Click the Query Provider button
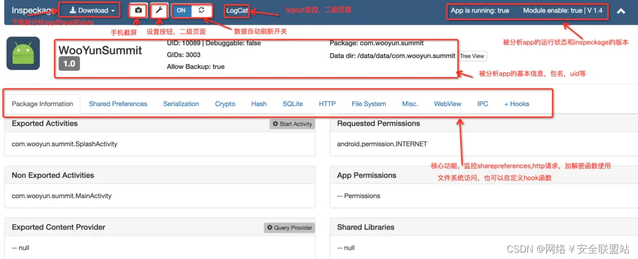638x259 pixels. [290, 228]
